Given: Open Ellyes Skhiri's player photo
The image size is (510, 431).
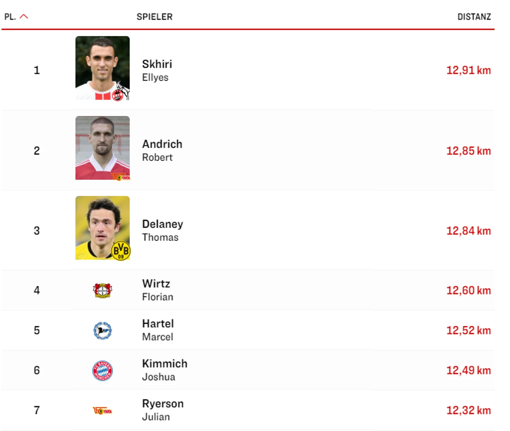Looking at the screenshot, I should coord(102,68).
